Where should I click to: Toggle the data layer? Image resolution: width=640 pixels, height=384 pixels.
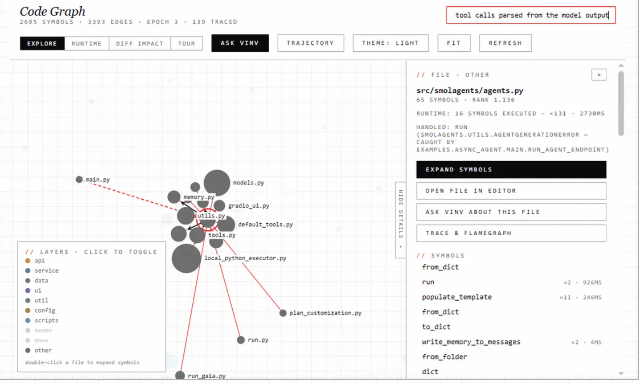coord(36,281)
